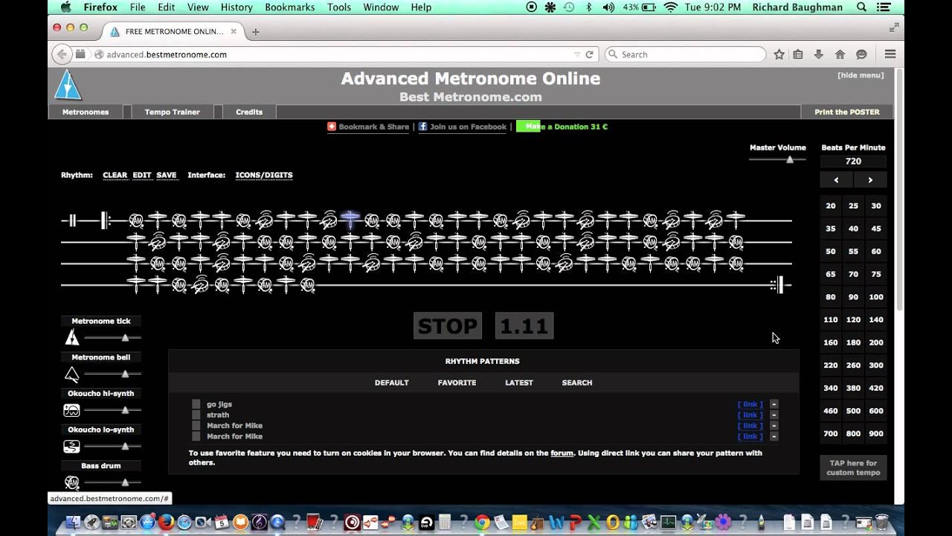Screen dimensions: 952x536
Task: Click TAP here for custom tempo
Action: pyautogui.click(x=853, y=468)
